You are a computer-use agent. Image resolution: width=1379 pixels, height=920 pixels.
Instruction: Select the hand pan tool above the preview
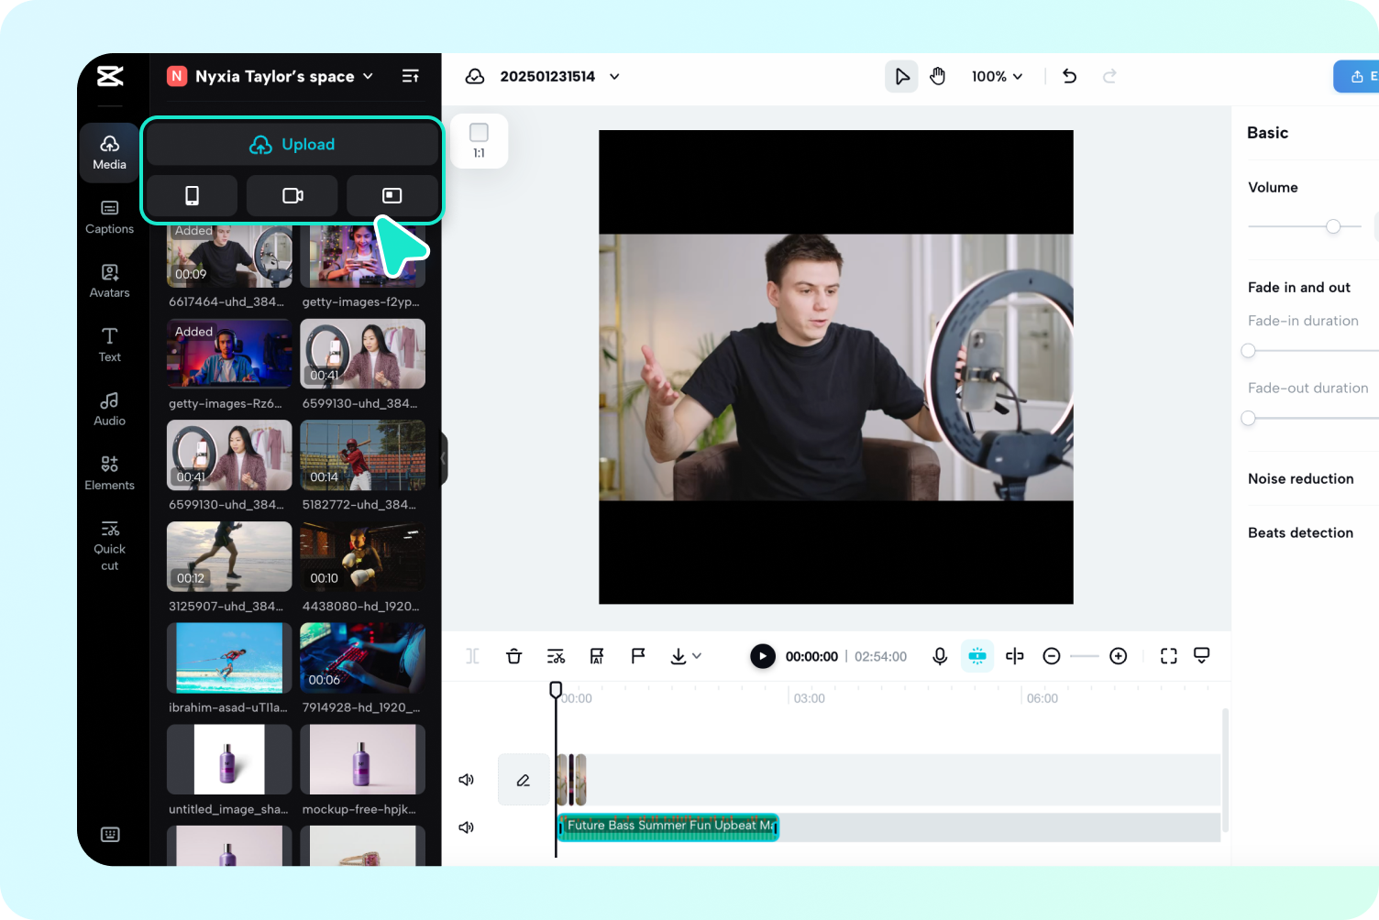pos(938,76)
